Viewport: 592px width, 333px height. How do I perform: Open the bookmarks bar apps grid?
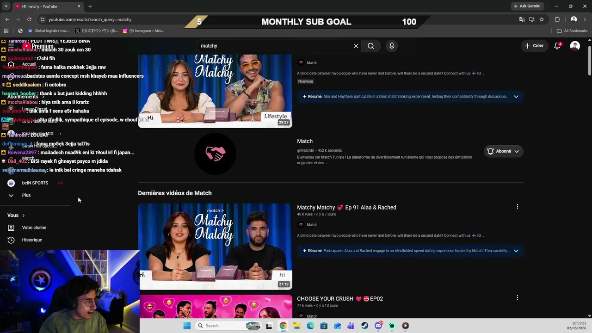click(6, 31)
